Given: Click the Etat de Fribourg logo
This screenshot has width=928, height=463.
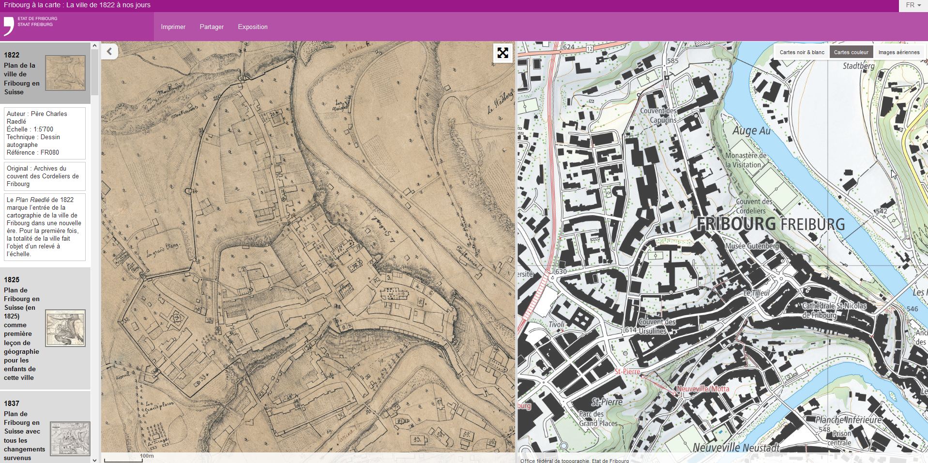Looking at the screenshot, I should 30,26.
